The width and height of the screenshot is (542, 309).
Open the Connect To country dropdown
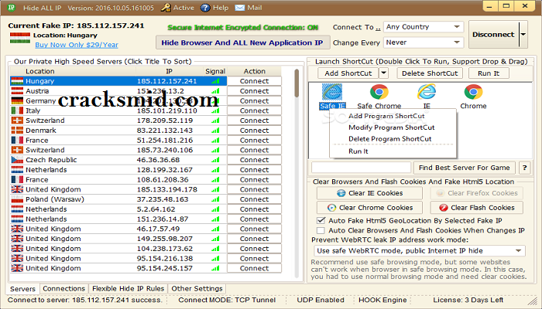pos(424,27)
